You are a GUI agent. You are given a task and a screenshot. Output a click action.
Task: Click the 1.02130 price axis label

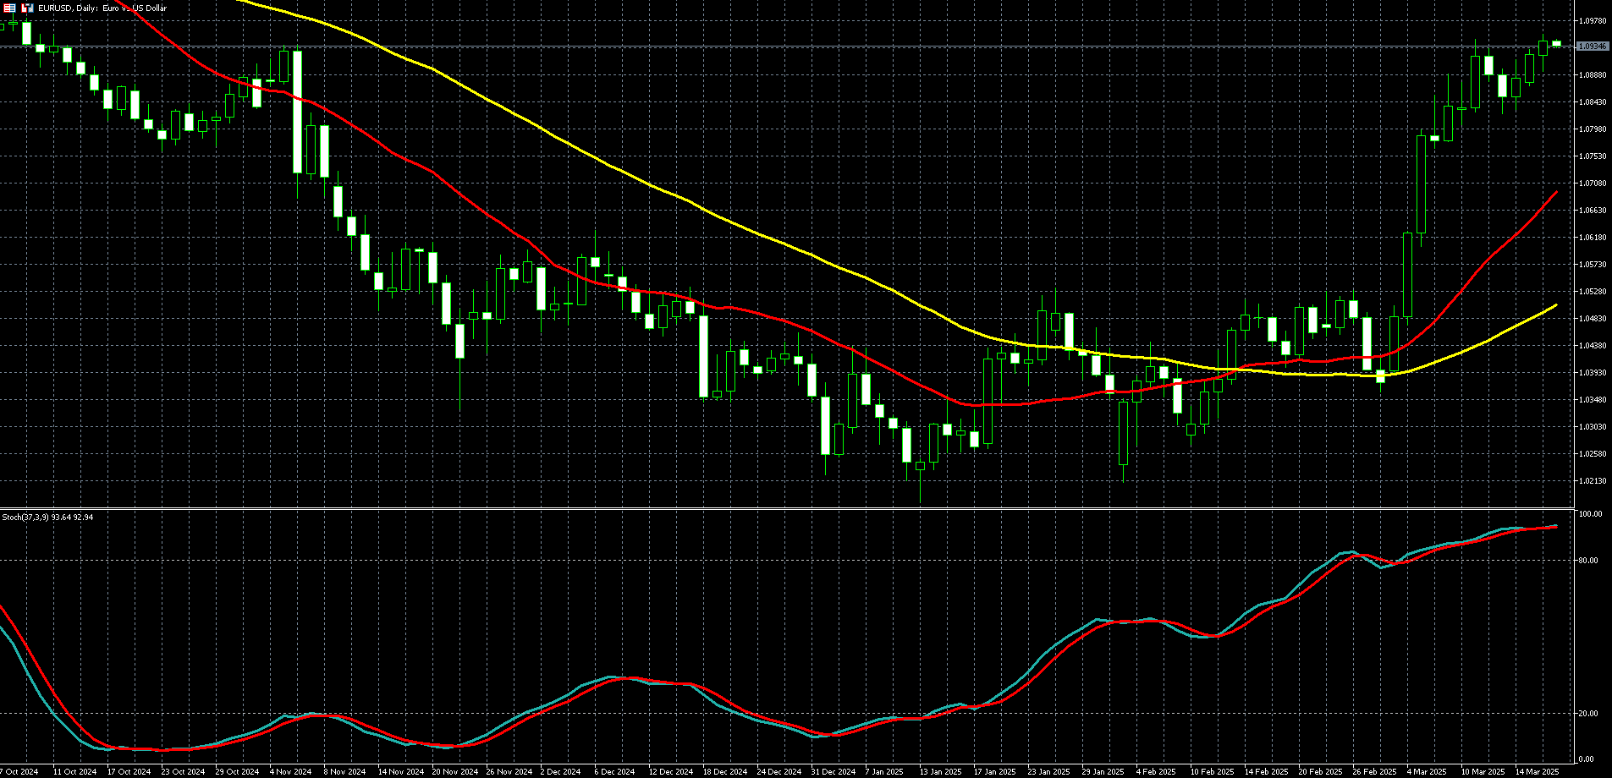1592,481
